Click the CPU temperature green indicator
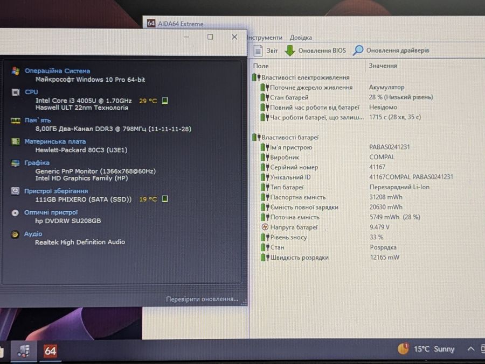This screenshot has width=485, height=364. 165,101
